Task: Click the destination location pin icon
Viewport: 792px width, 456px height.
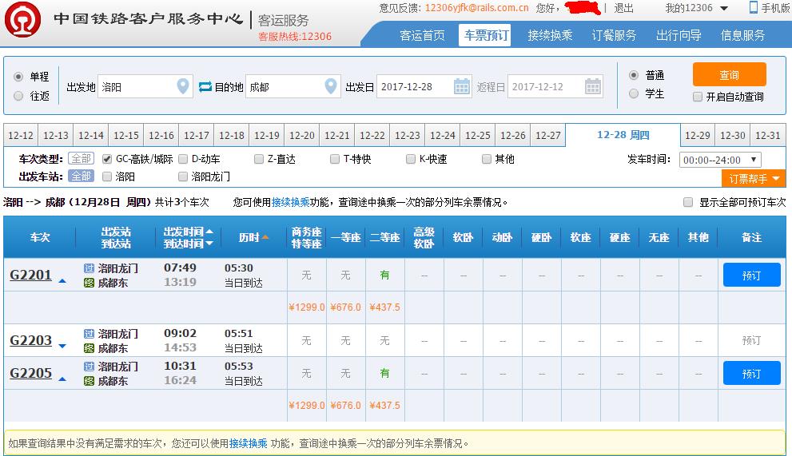Action: pos(331,86)
